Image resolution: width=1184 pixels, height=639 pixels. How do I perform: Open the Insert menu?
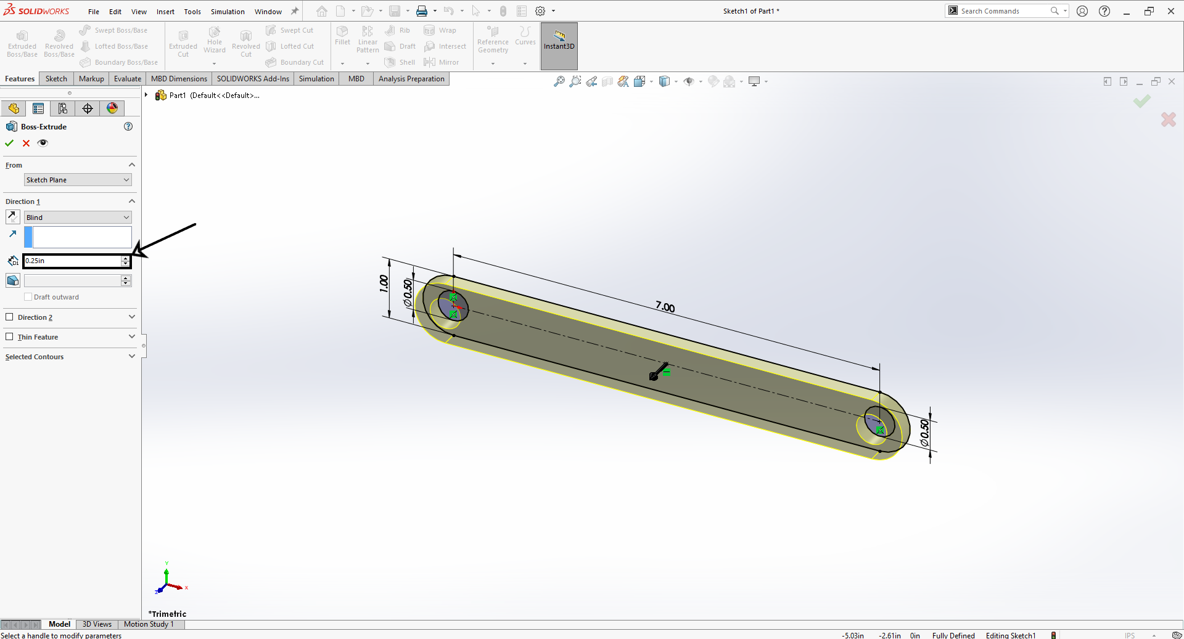[x=165, y=11]
